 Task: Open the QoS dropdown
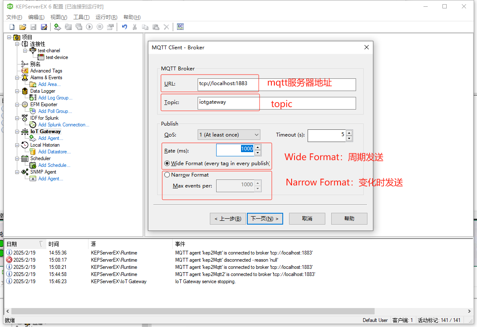[x=229, y=135]
